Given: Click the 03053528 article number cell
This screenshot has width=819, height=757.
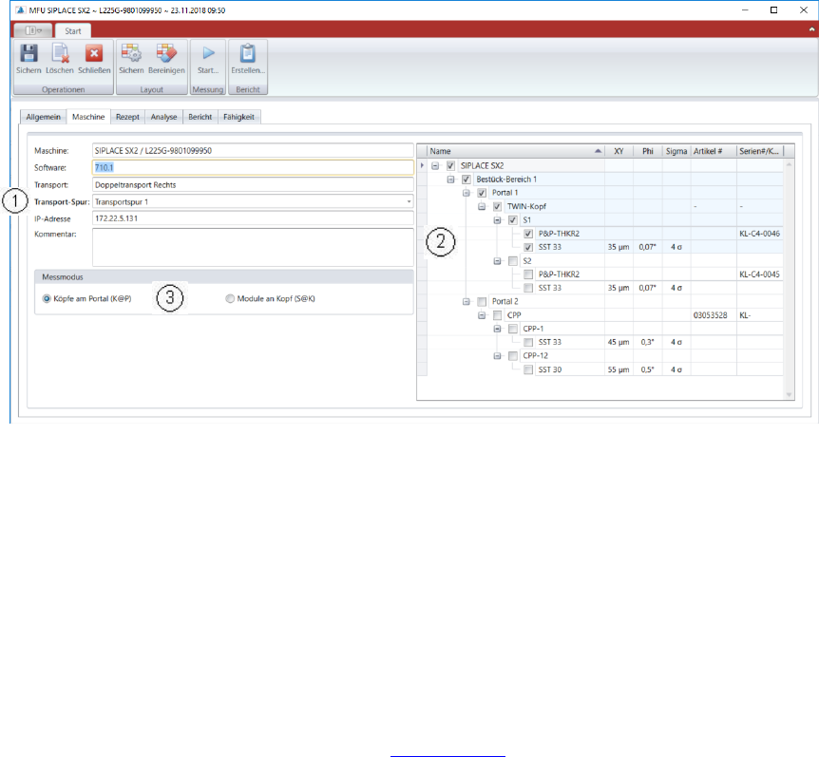Looking at the screenshot, I should tap(714, 315).
